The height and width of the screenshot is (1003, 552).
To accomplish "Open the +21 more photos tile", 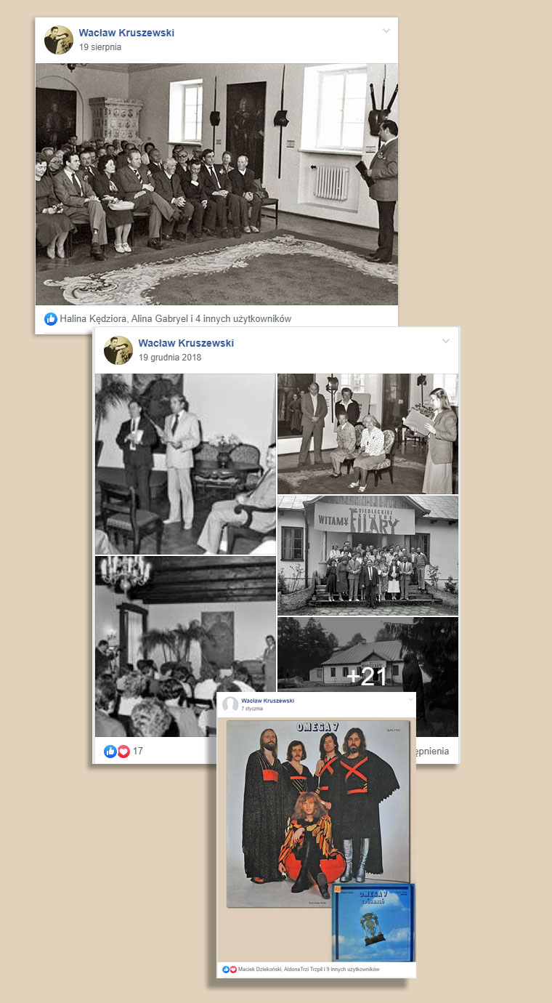I will pyautogui.click(x=368, y=677).
